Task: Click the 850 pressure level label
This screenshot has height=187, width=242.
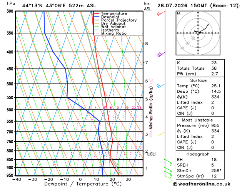Action: tap(11, 160)
